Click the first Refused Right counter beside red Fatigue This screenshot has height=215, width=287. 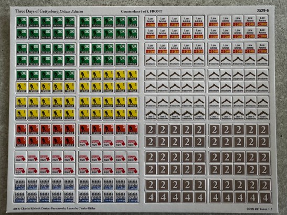84,142
